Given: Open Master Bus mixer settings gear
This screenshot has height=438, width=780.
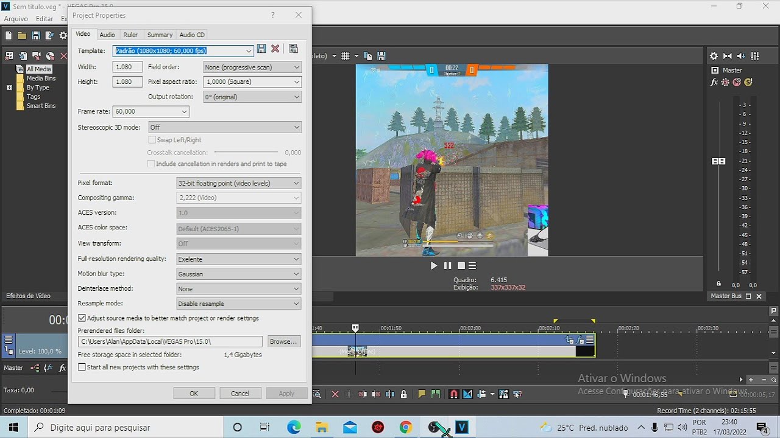Looking at the screenshot, I should point(714,56).
